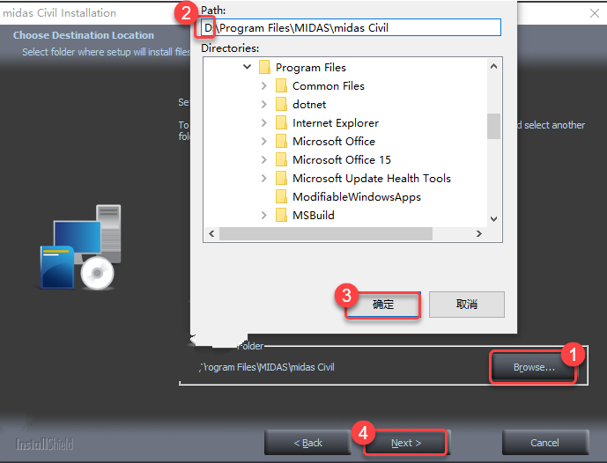Expand the Internet Explorer folder
Viewport: 607px width, 463px height.
click(x=263, y=122)
